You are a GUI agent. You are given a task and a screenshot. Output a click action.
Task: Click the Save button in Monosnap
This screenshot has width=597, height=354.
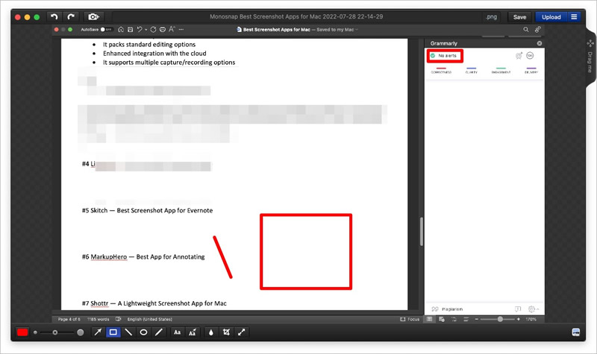519,17
